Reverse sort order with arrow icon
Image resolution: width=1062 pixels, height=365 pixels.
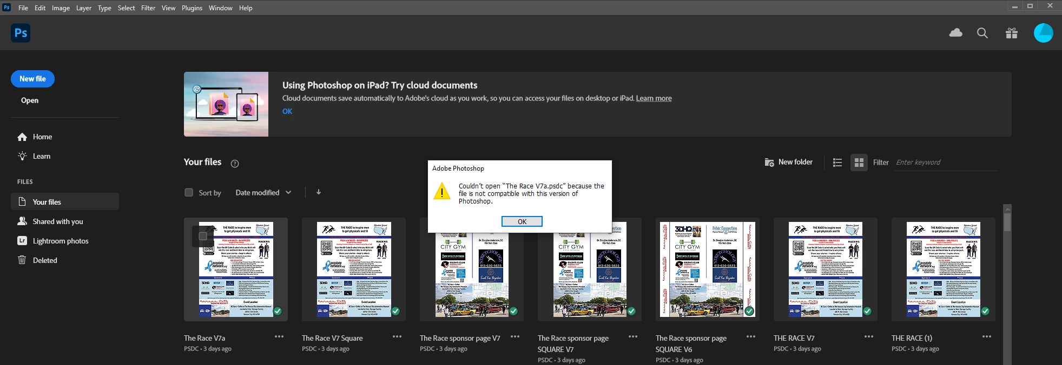pyautogui.click(x=319, y=192)
